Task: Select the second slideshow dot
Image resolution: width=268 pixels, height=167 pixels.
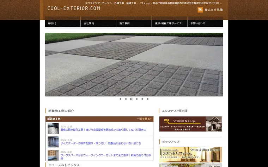Action: pyautogui.click(x=126, y=99)
